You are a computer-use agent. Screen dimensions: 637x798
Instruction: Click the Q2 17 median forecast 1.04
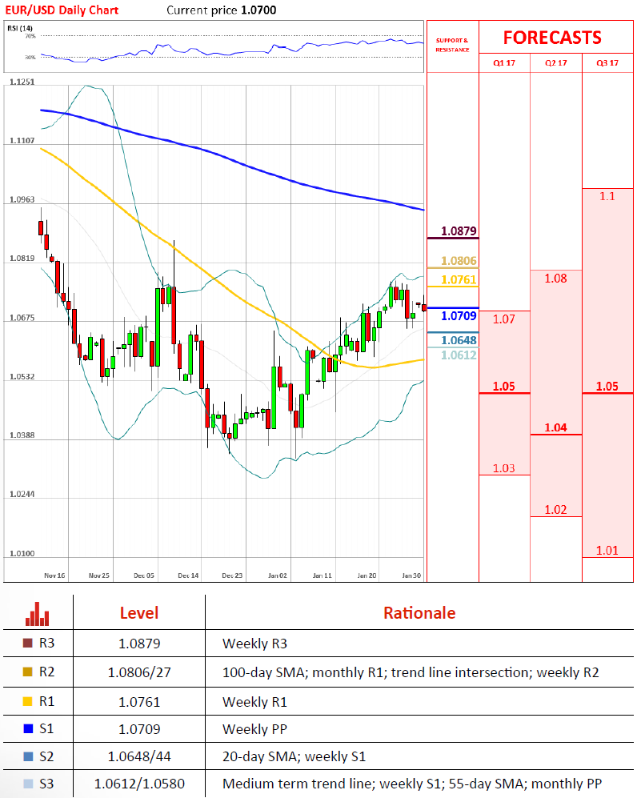coord(555,427)
